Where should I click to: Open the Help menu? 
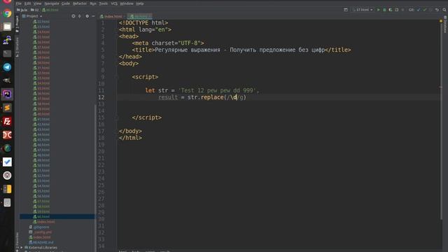[x=140, y=3]
